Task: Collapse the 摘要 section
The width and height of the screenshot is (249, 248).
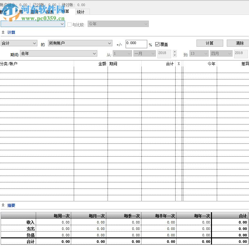Action: tap(3, 205)
